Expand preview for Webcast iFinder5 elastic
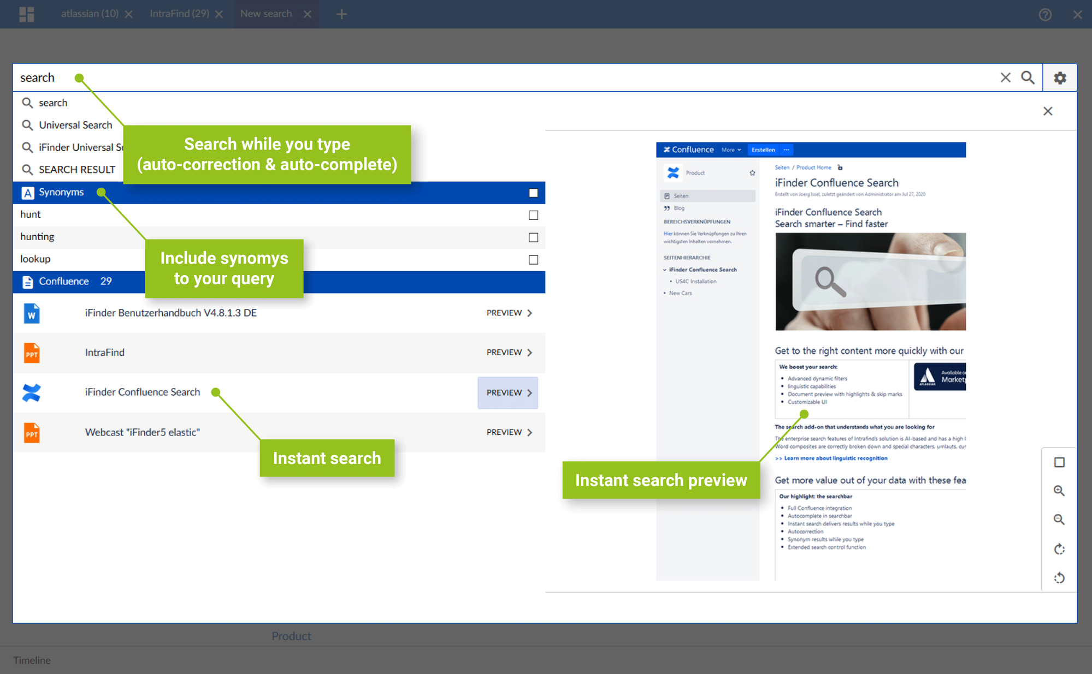The image size is (1092, 674). 509,432
